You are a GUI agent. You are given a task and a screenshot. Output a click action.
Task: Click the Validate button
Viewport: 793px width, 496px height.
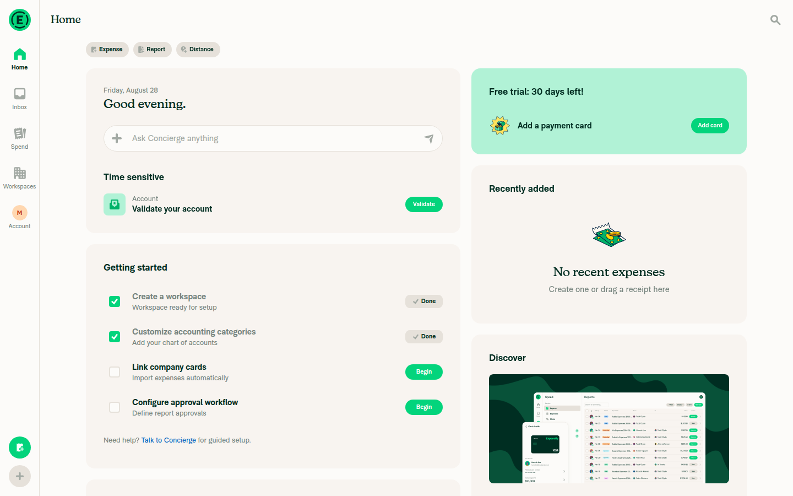pos(424,204)
